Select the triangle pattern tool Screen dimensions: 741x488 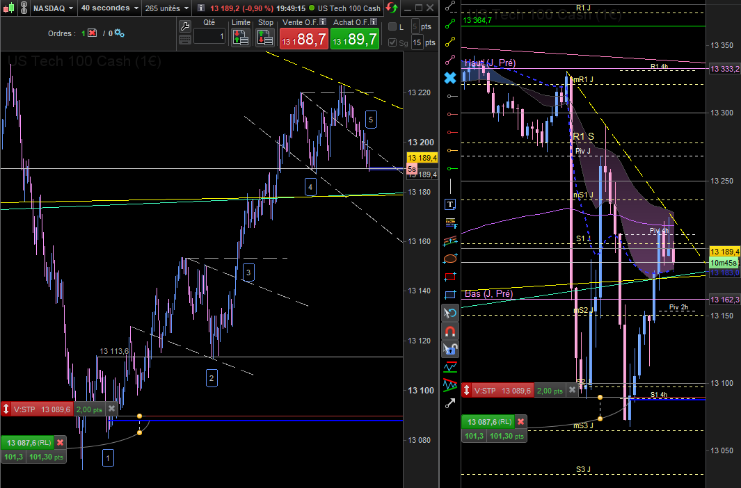tap(450, 385)
